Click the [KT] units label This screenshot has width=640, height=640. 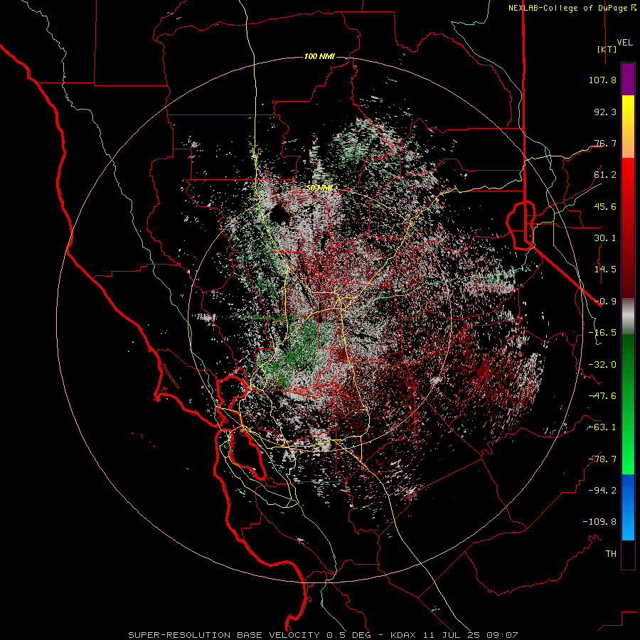pyautogui.click(x=607, y=49)
